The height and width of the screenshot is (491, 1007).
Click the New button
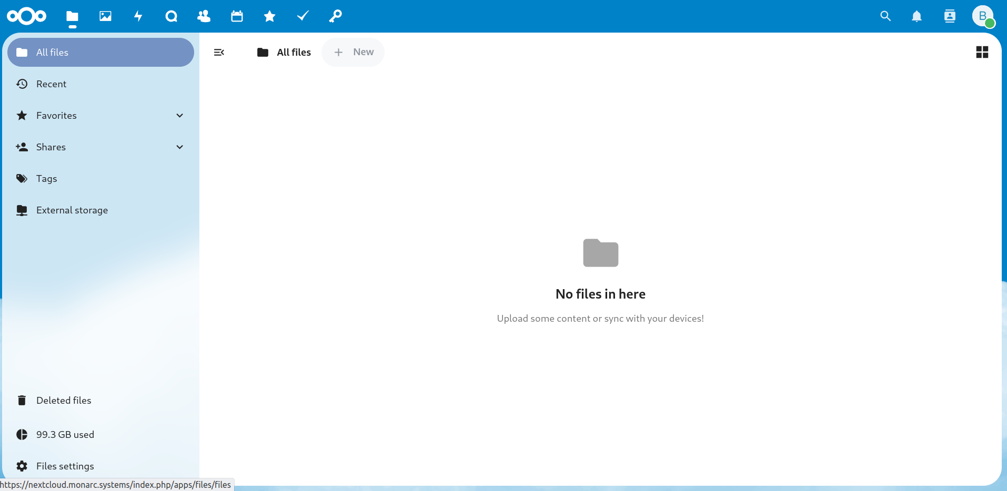[x=353, y=52]
